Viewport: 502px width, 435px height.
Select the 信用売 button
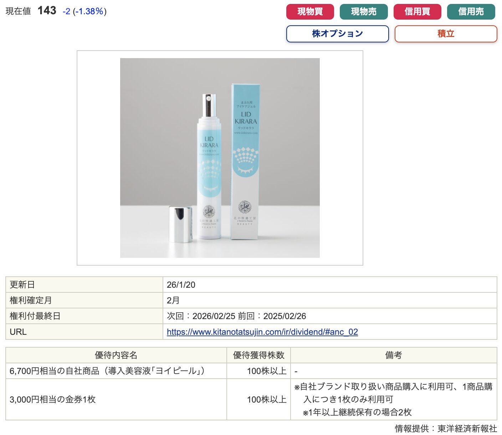(x=471, y=12)
